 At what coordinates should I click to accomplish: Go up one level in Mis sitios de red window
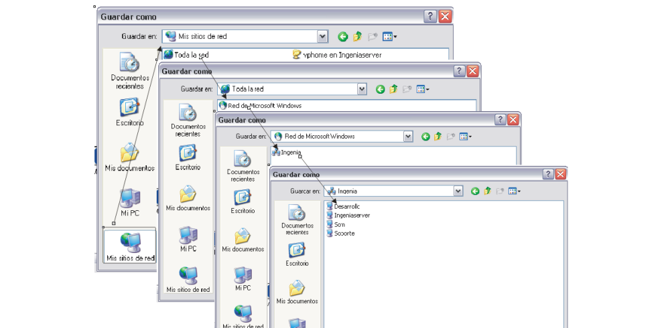(357, 37)
